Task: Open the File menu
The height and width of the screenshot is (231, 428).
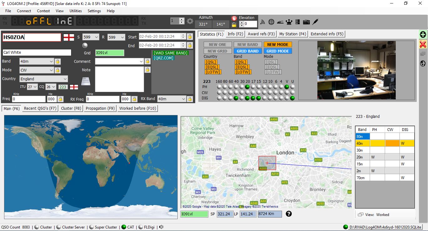Action: click(x=8, y=11)
